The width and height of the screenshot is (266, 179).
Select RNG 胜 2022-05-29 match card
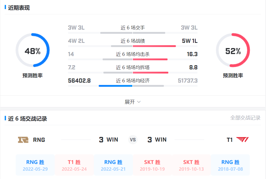(35, 165)
